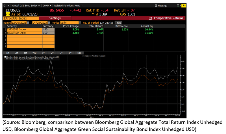226x134 pixels.
Task: Click the Comparative Returns link
Action: click(x=169, y=18)
